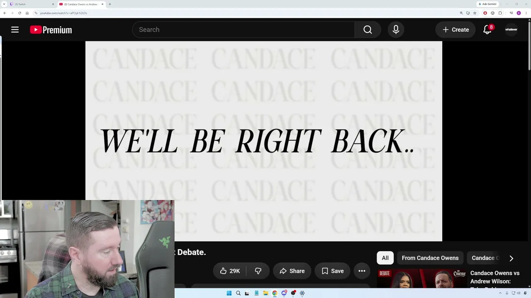Open the media controls icon

click(x=512, y=13)
